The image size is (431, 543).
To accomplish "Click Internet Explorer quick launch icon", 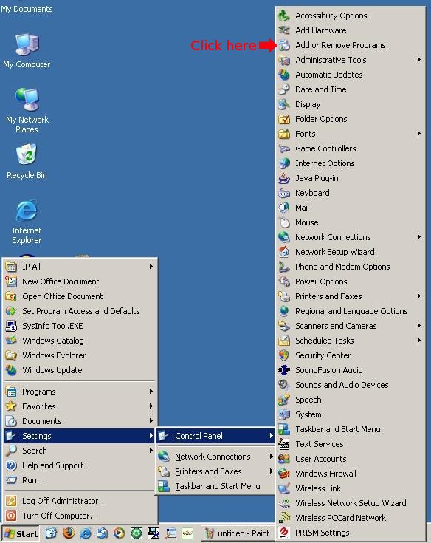I will point(86,533).
